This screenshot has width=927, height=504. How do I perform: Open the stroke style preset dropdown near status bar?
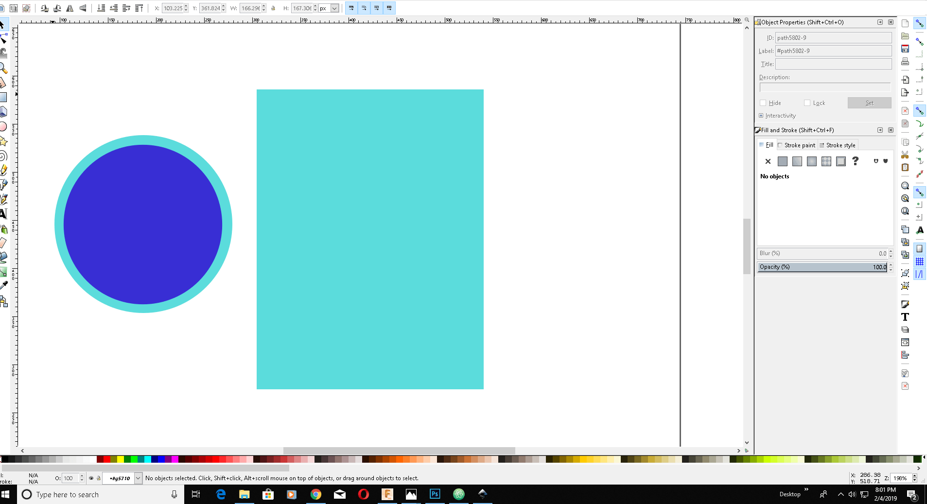(x=137, y=478)
